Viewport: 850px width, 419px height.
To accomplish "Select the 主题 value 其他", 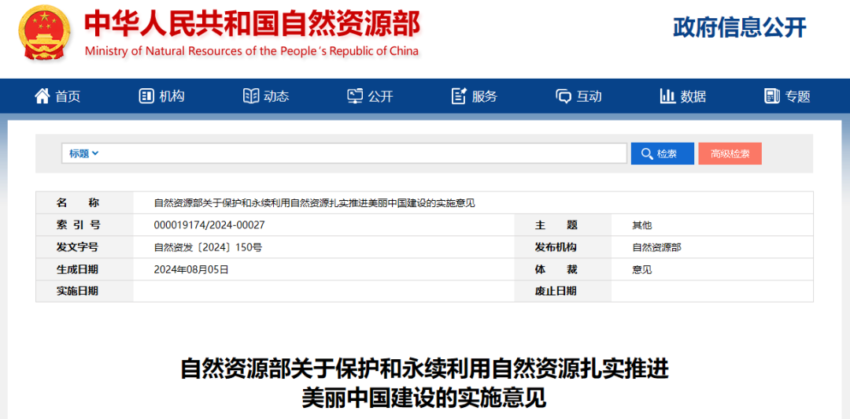I will [x=642, y=225].
